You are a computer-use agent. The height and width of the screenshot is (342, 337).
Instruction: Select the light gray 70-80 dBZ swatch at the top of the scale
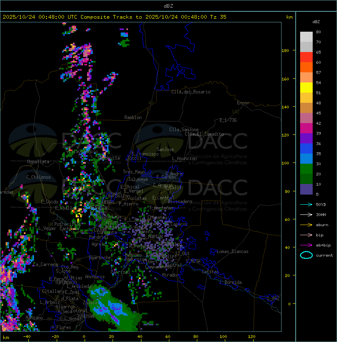[x=306, y=37]
